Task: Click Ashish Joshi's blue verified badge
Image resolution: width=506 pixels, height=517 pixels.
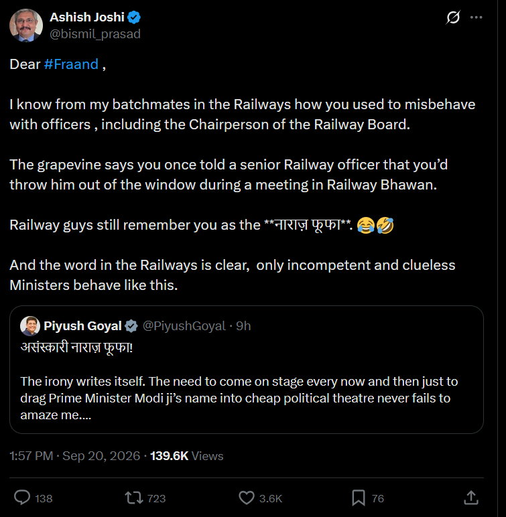Action: [x=134, y=17]
